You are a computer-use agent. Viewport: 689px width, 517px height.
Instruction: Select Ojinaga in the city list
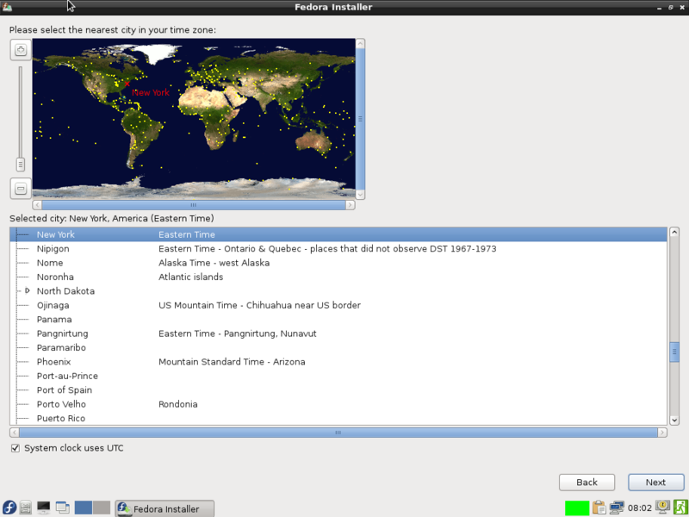pos(338,305)
